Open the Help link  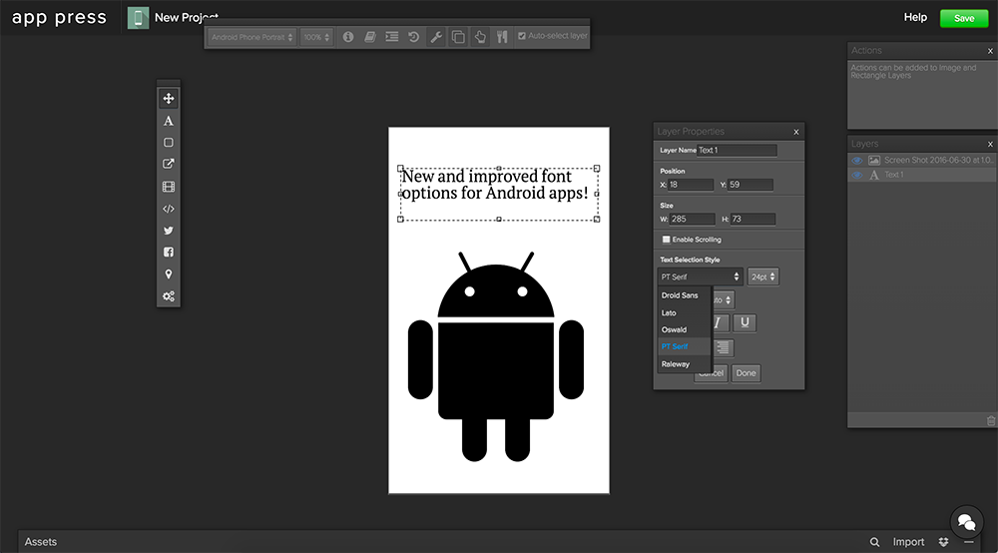coord(915,17)
